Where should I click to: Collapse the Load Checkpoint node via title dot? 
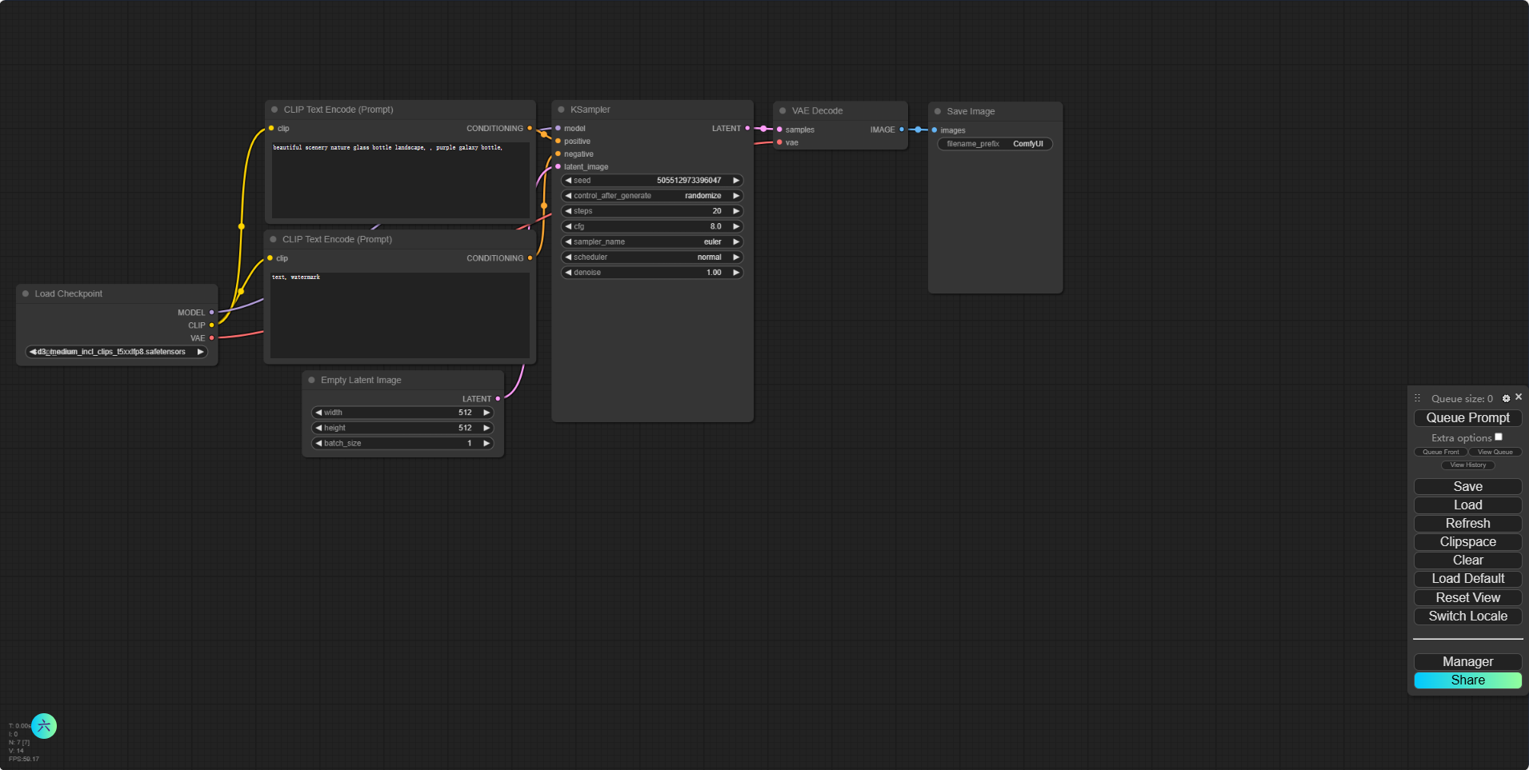click(x=26, y=293)
